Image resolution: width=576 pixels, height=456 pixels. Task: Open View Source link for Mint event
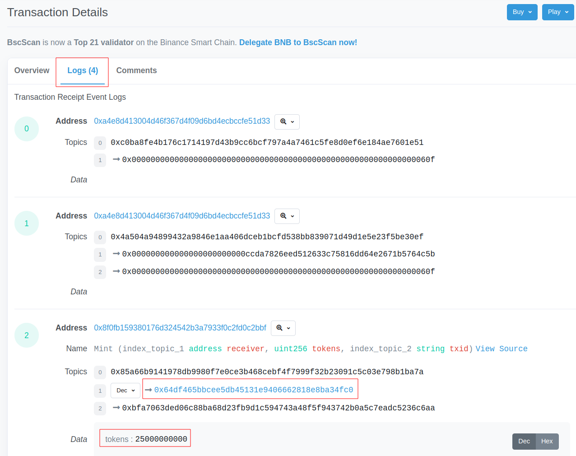(x=501, y=349)
